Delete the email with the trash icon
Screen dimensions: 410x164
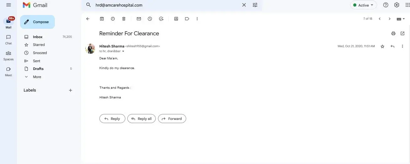pos(124,19)
